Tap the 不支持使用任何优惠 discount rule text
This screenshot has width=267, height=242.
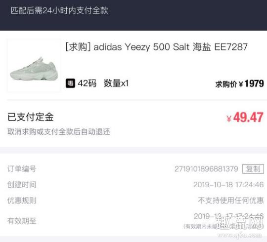click(231, 201)
